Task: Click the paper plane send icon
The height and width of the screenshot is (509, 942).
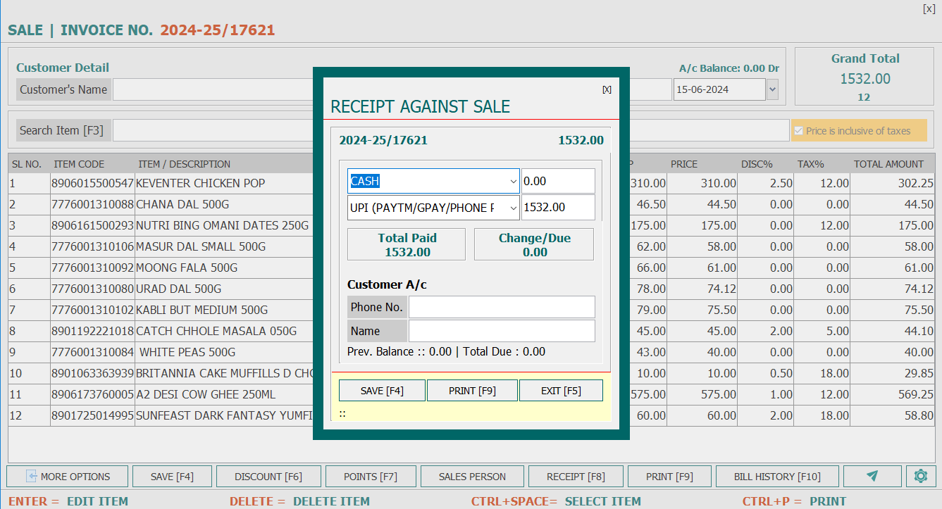Action: coord(872,477)
